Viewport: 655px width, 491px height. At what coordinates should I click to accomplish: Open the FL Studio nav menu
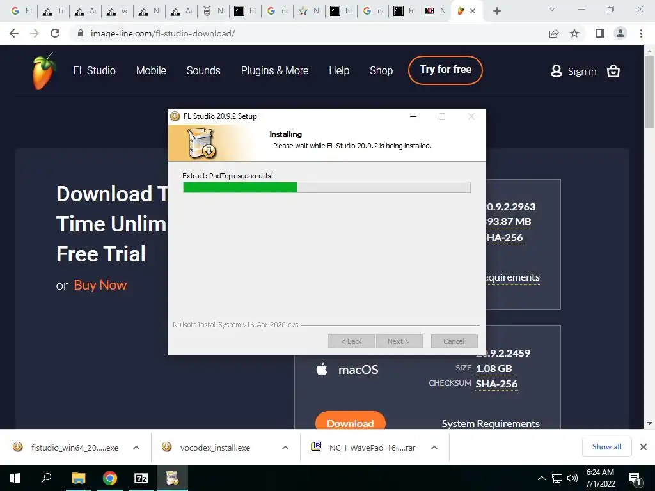(x=95, y=70)
